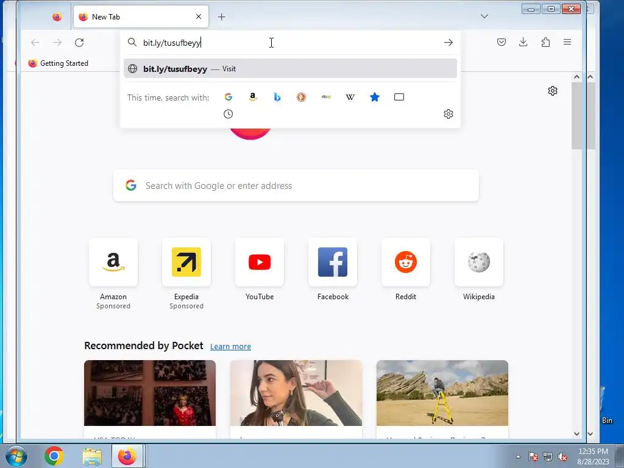Reload the current page

(79, 42)
